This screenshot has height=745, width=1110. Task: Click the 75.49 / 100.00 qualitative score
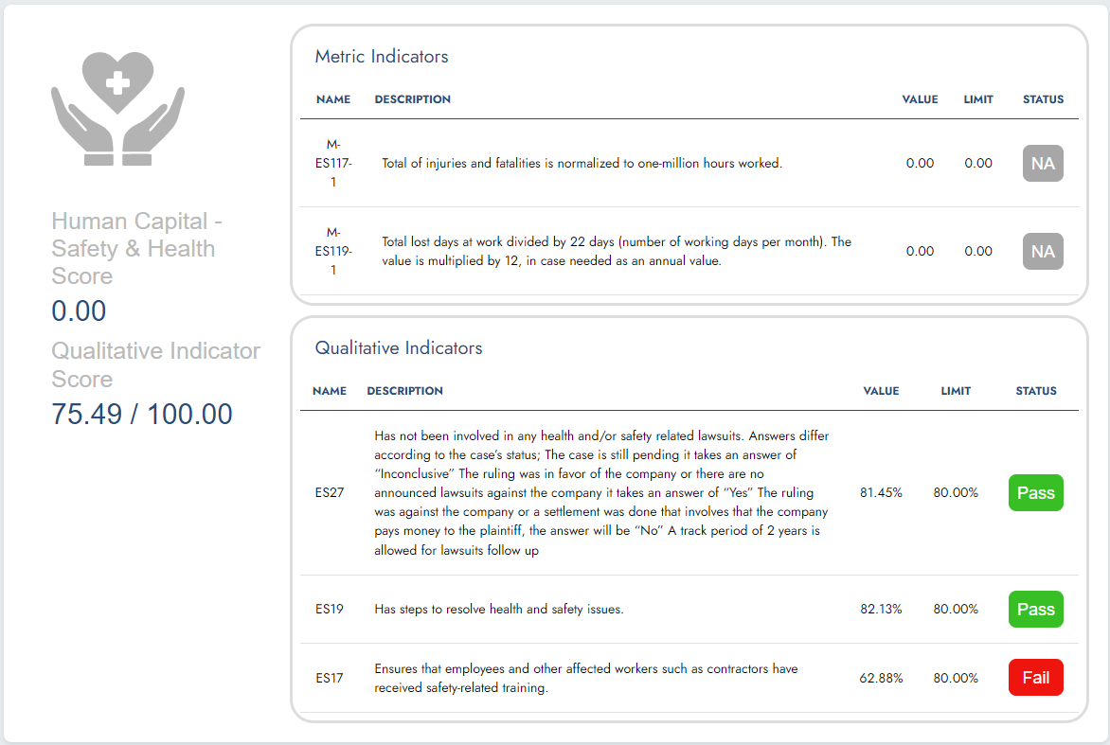click(142, 414)
